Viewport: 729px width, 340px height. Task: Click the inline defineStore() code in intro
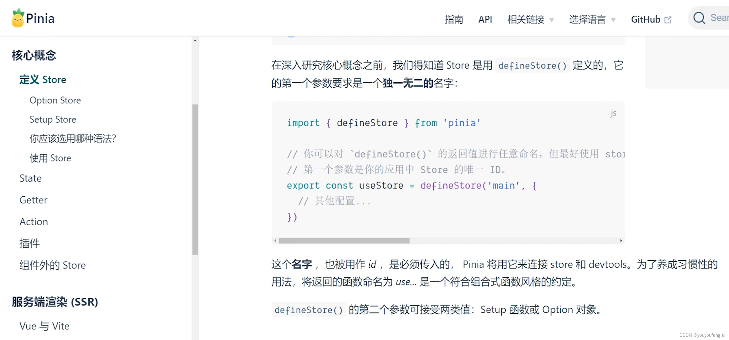click(x=532, y=66)
